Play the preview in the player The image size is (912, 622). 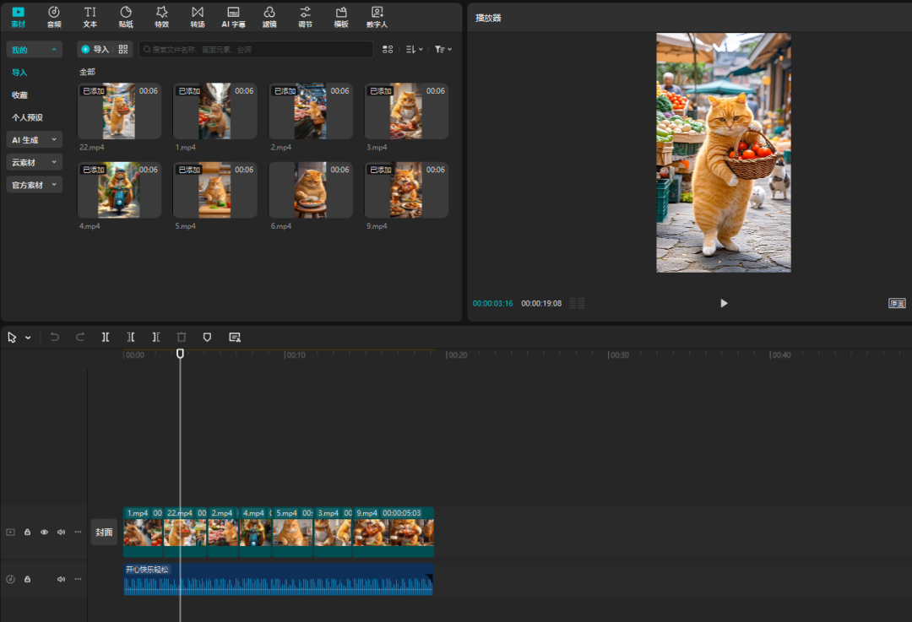[724, 304]
